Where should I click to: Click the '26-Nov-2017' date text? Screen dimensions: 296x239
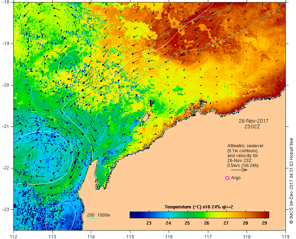coord(253,121)
